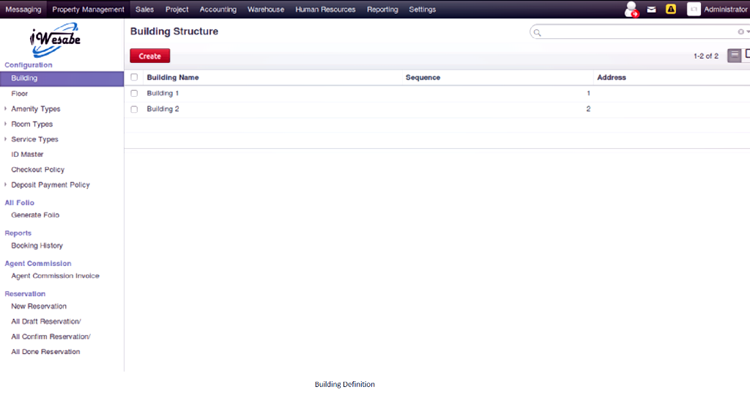
Task: Click the magnifier icon in search box
Action: (x=537, y=32)
